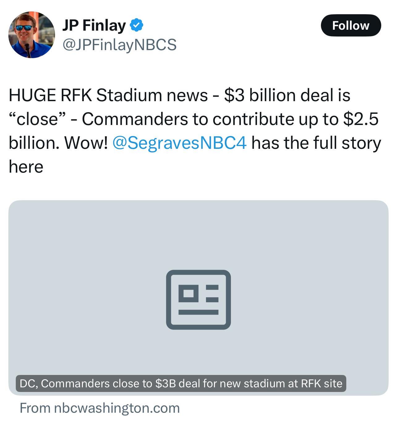
Task: Click the quoted word “close” in the tweet
Action: point(37,119)
